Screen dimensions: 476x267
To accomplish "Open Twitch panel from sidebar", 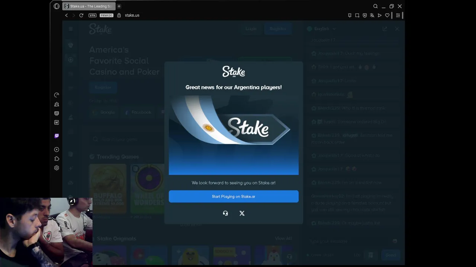I will (x=57, y=136).
